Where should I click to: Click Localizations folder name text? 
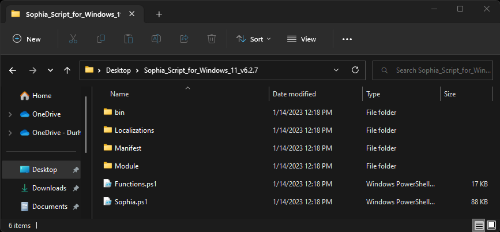click(134, 130)
